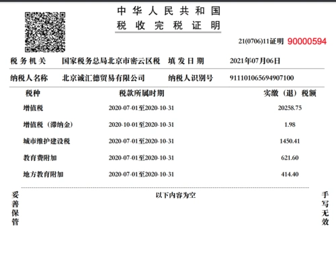Click the period in the 地方教育附加 row
This screenshot has height=265, width=336.
coord(141,174)
